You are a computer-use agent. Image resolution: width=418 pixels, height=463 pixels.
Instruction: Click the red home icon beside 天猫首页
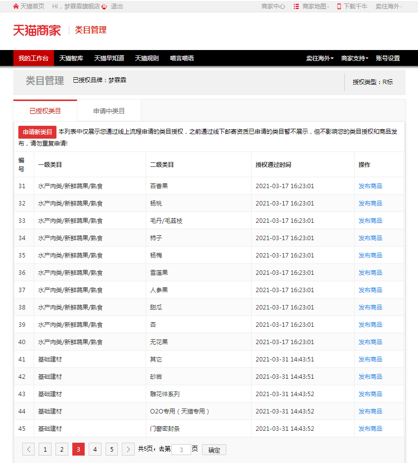[x=16, y=6]
